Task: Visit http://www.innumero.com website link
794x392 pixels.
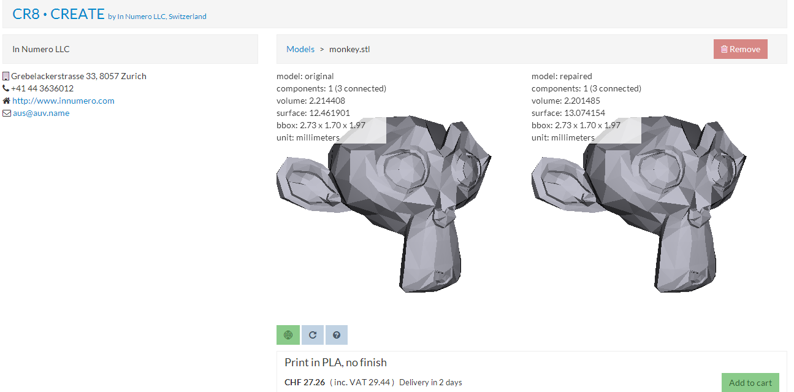Action: click(x=63, y=101)
